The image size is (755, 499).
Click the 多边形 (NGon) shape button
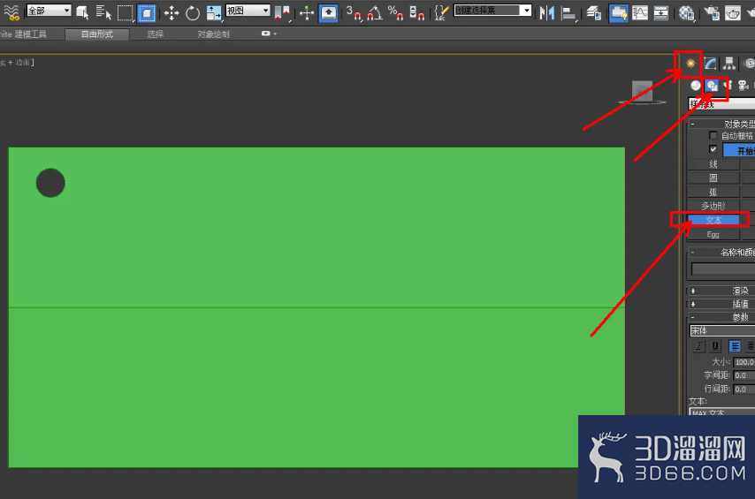(x=713, y=206)
